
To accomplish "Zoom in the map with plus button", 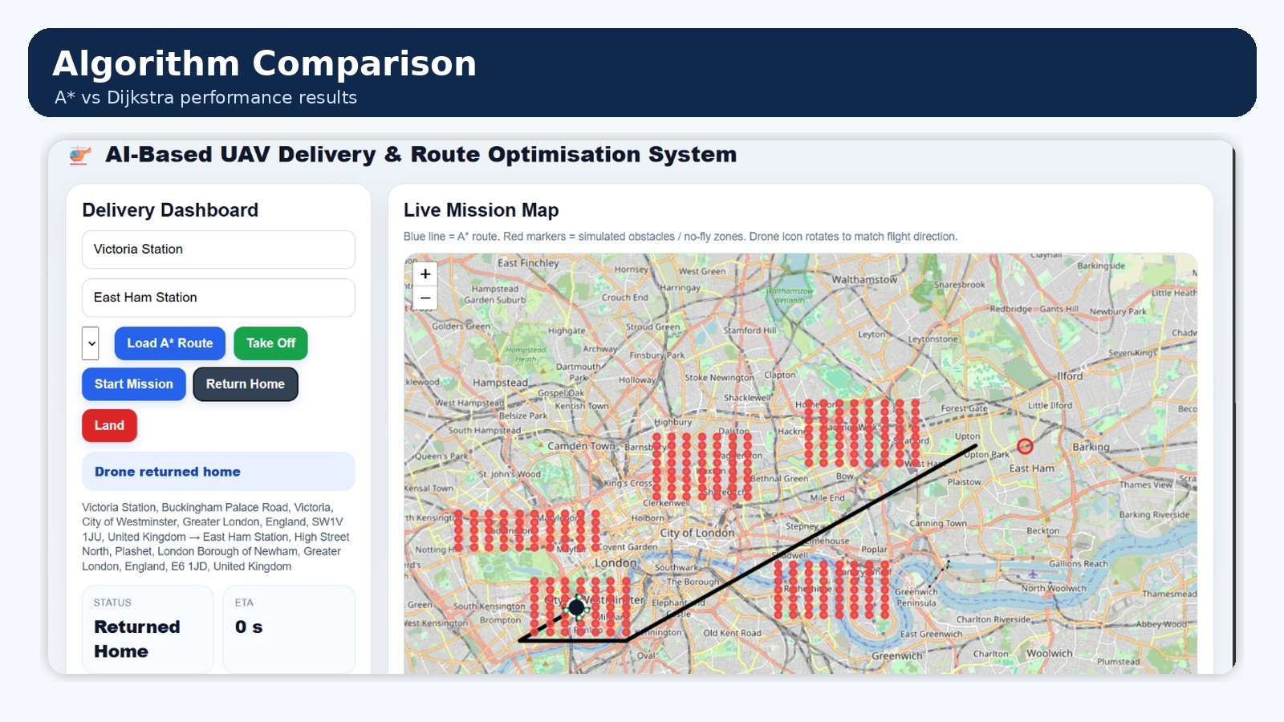I will [x=425, y=274].
